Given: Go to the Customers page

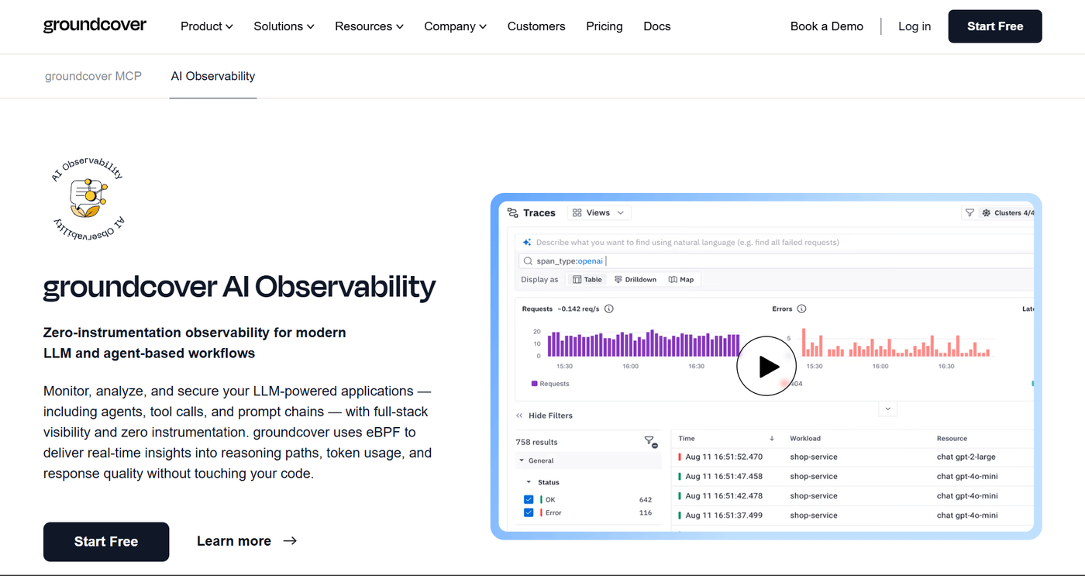Looking at the screenshot, I should click(536, 26).
